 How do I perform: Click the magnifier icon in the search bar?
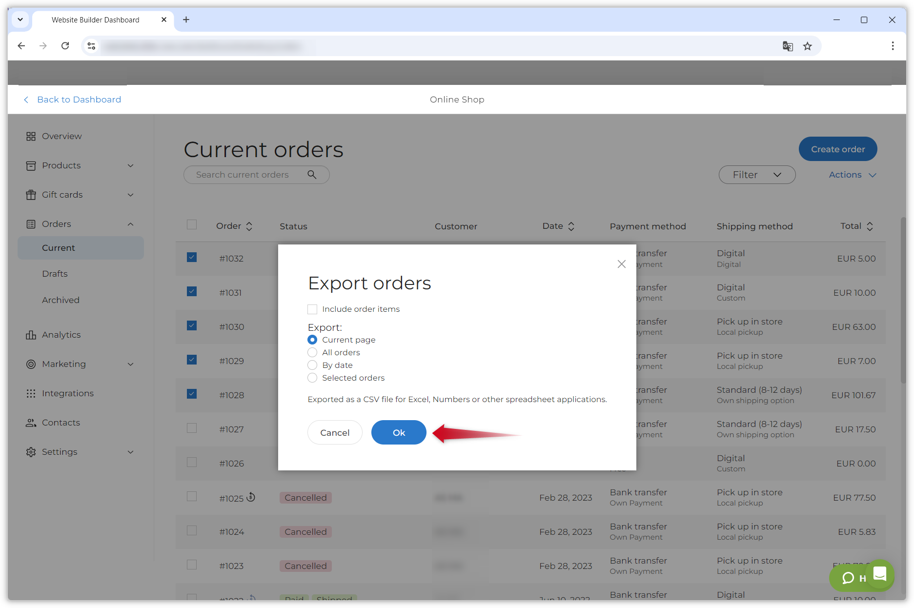(312, 174)
